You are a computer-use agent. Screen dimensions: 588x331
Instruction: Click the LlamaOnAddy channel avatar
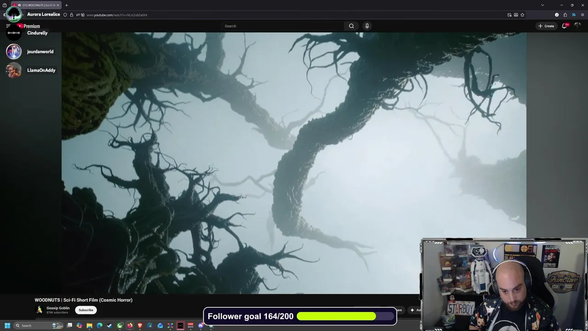pos(14,70)
